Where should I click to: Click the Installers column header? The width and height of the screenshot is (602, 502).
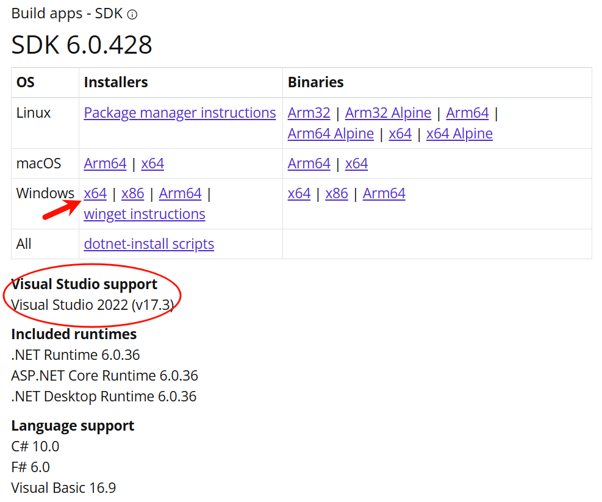116,82
